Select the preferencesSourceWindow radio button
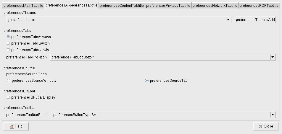This screenshot has width=282, height=134. (9, 81)
